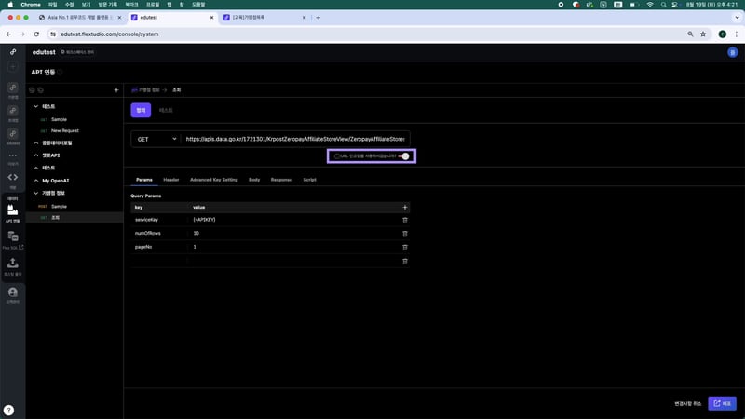The width and height of the screenshot is (745, 419).
Task: Click the API 연동 sidebar icon
Action: 13,210
